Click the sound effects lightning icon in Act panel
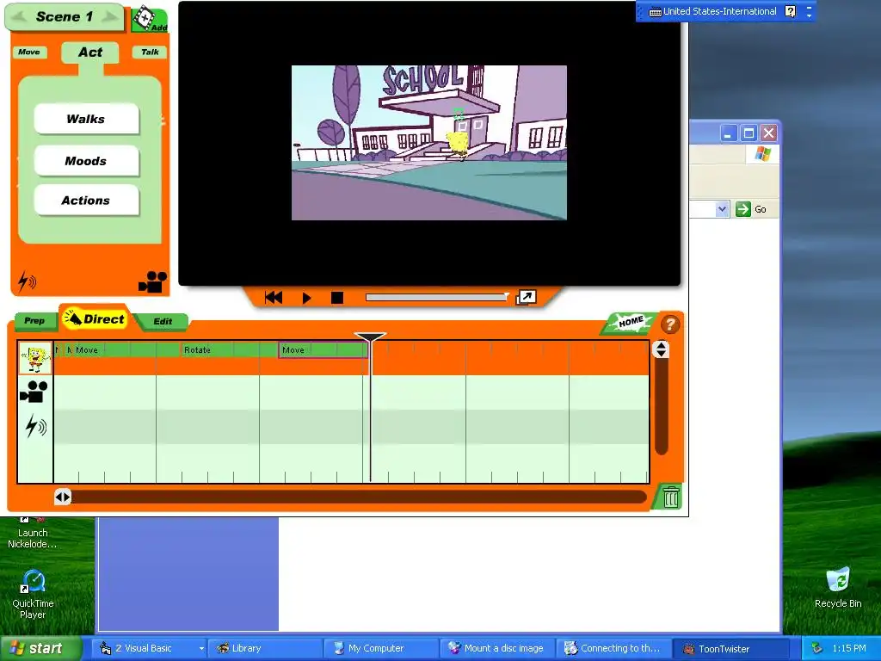The image size is (881, 661). click(x=27, y=281)
